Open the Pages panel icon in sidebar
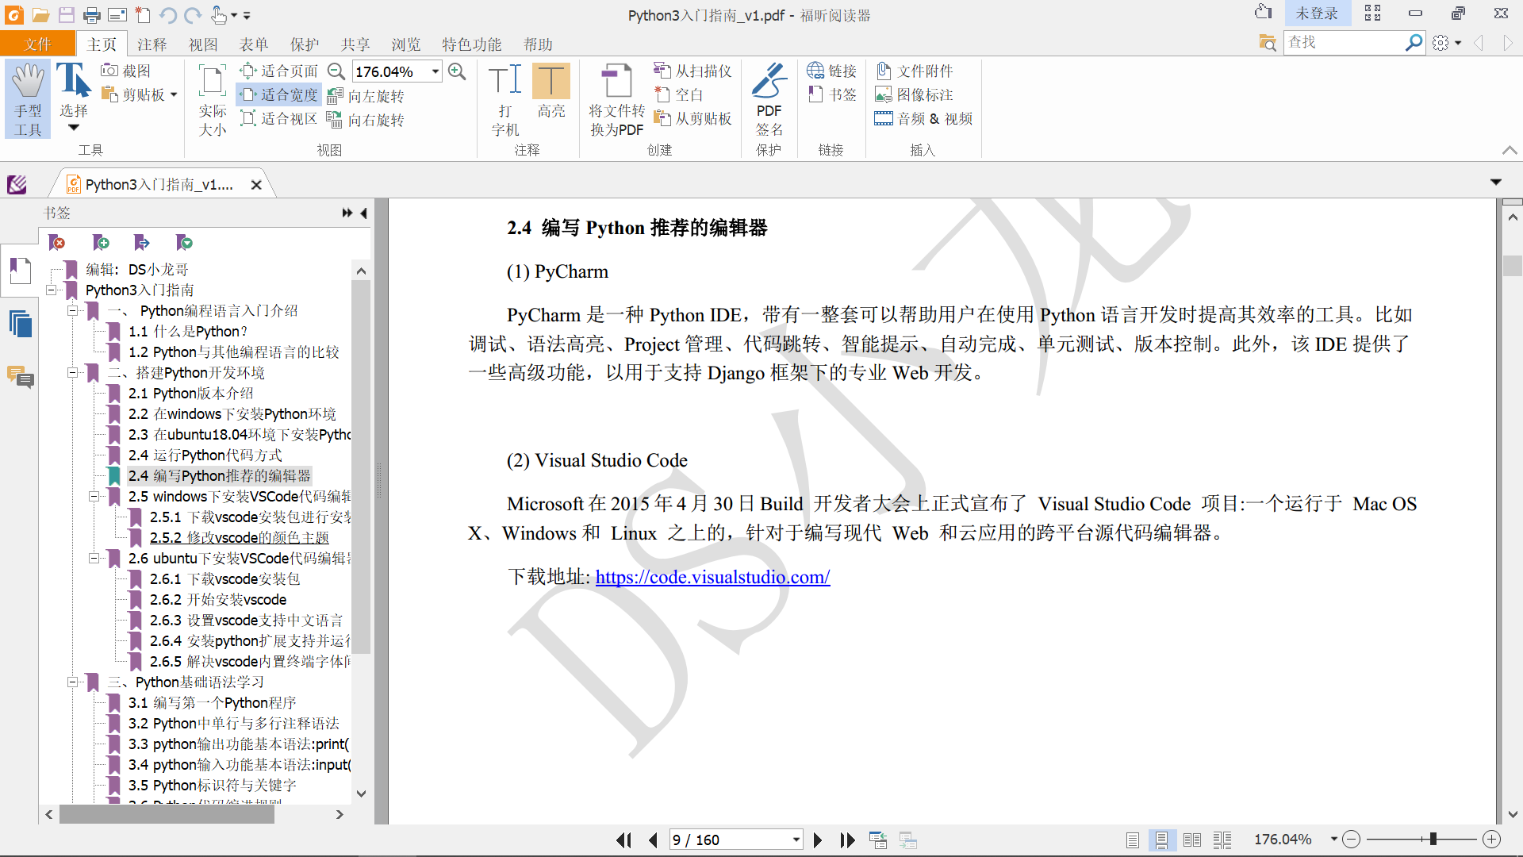Image resolution: width=1523 pixels, height=857 pixels. click(x=20, y=324)
